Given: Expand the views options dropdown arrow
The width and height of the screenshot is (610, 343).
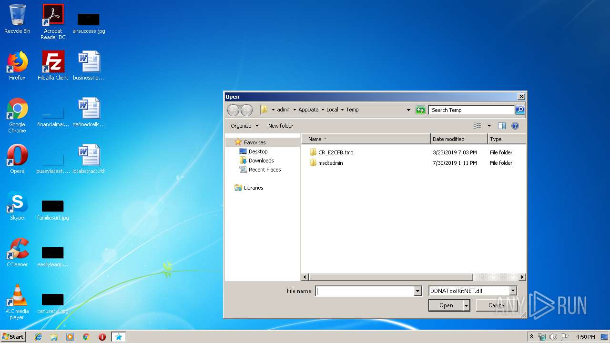Looking at the screenshot, I should click(x=489, y=126).
